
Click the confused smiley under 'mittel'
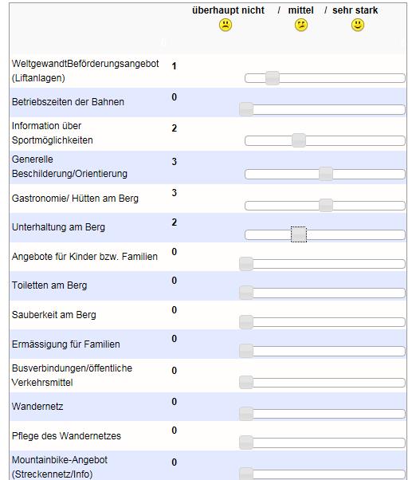[301, 25]
